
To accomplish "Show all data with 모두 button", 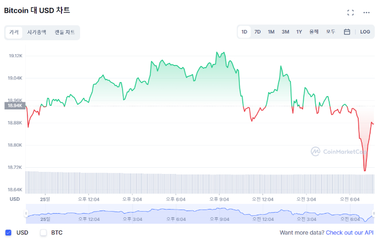I will (x=330, y=32).
